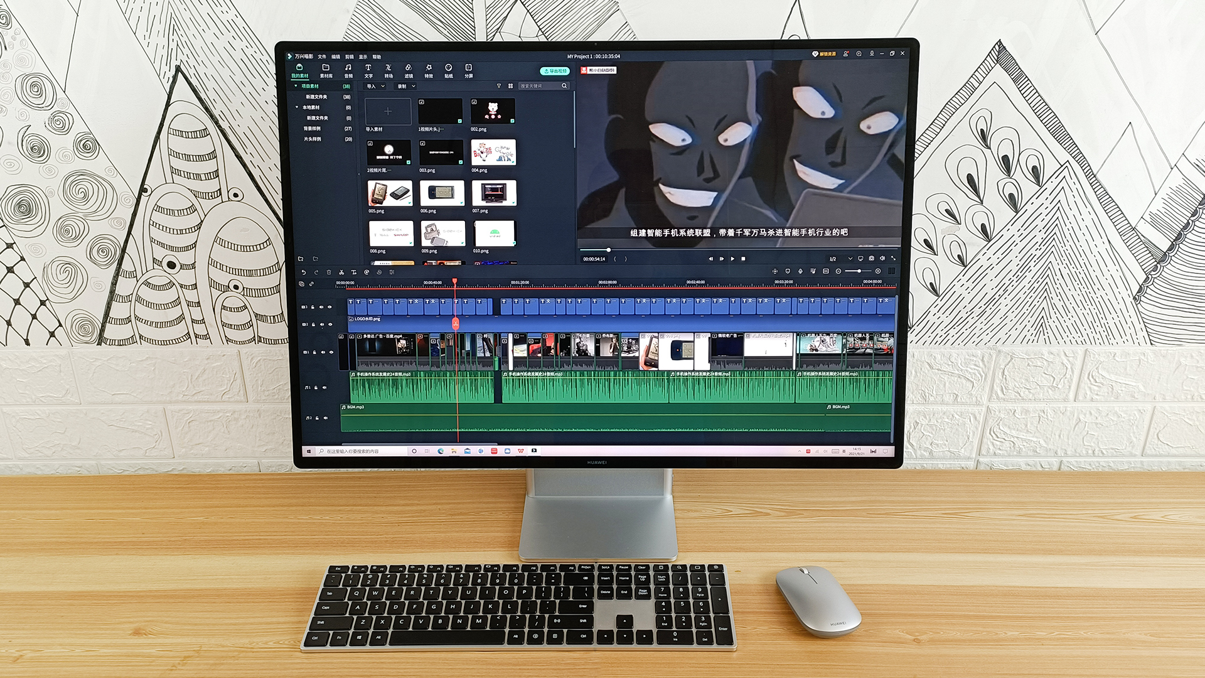Open File Explorer from the taskbar
Viewport: 1205px width, 678px height.
tap(454, 451)
